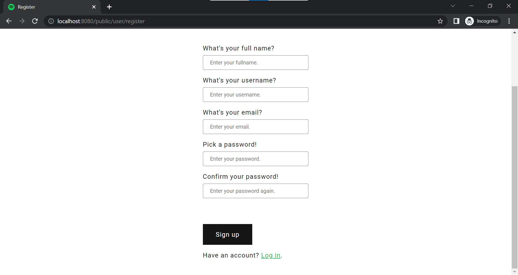518x275 pixels.
Task: Close the Register tab
Action: click(94, 7)
